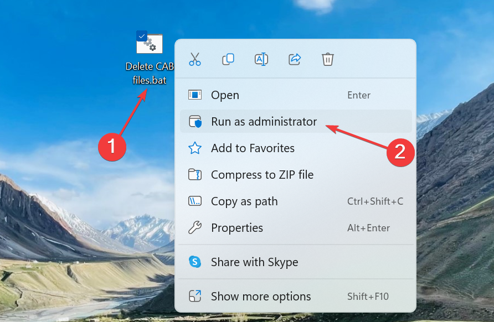Screen dimensions: 494x322
Task: Click the zipped folder icon beside Compress
Action: tap(195, 175)
